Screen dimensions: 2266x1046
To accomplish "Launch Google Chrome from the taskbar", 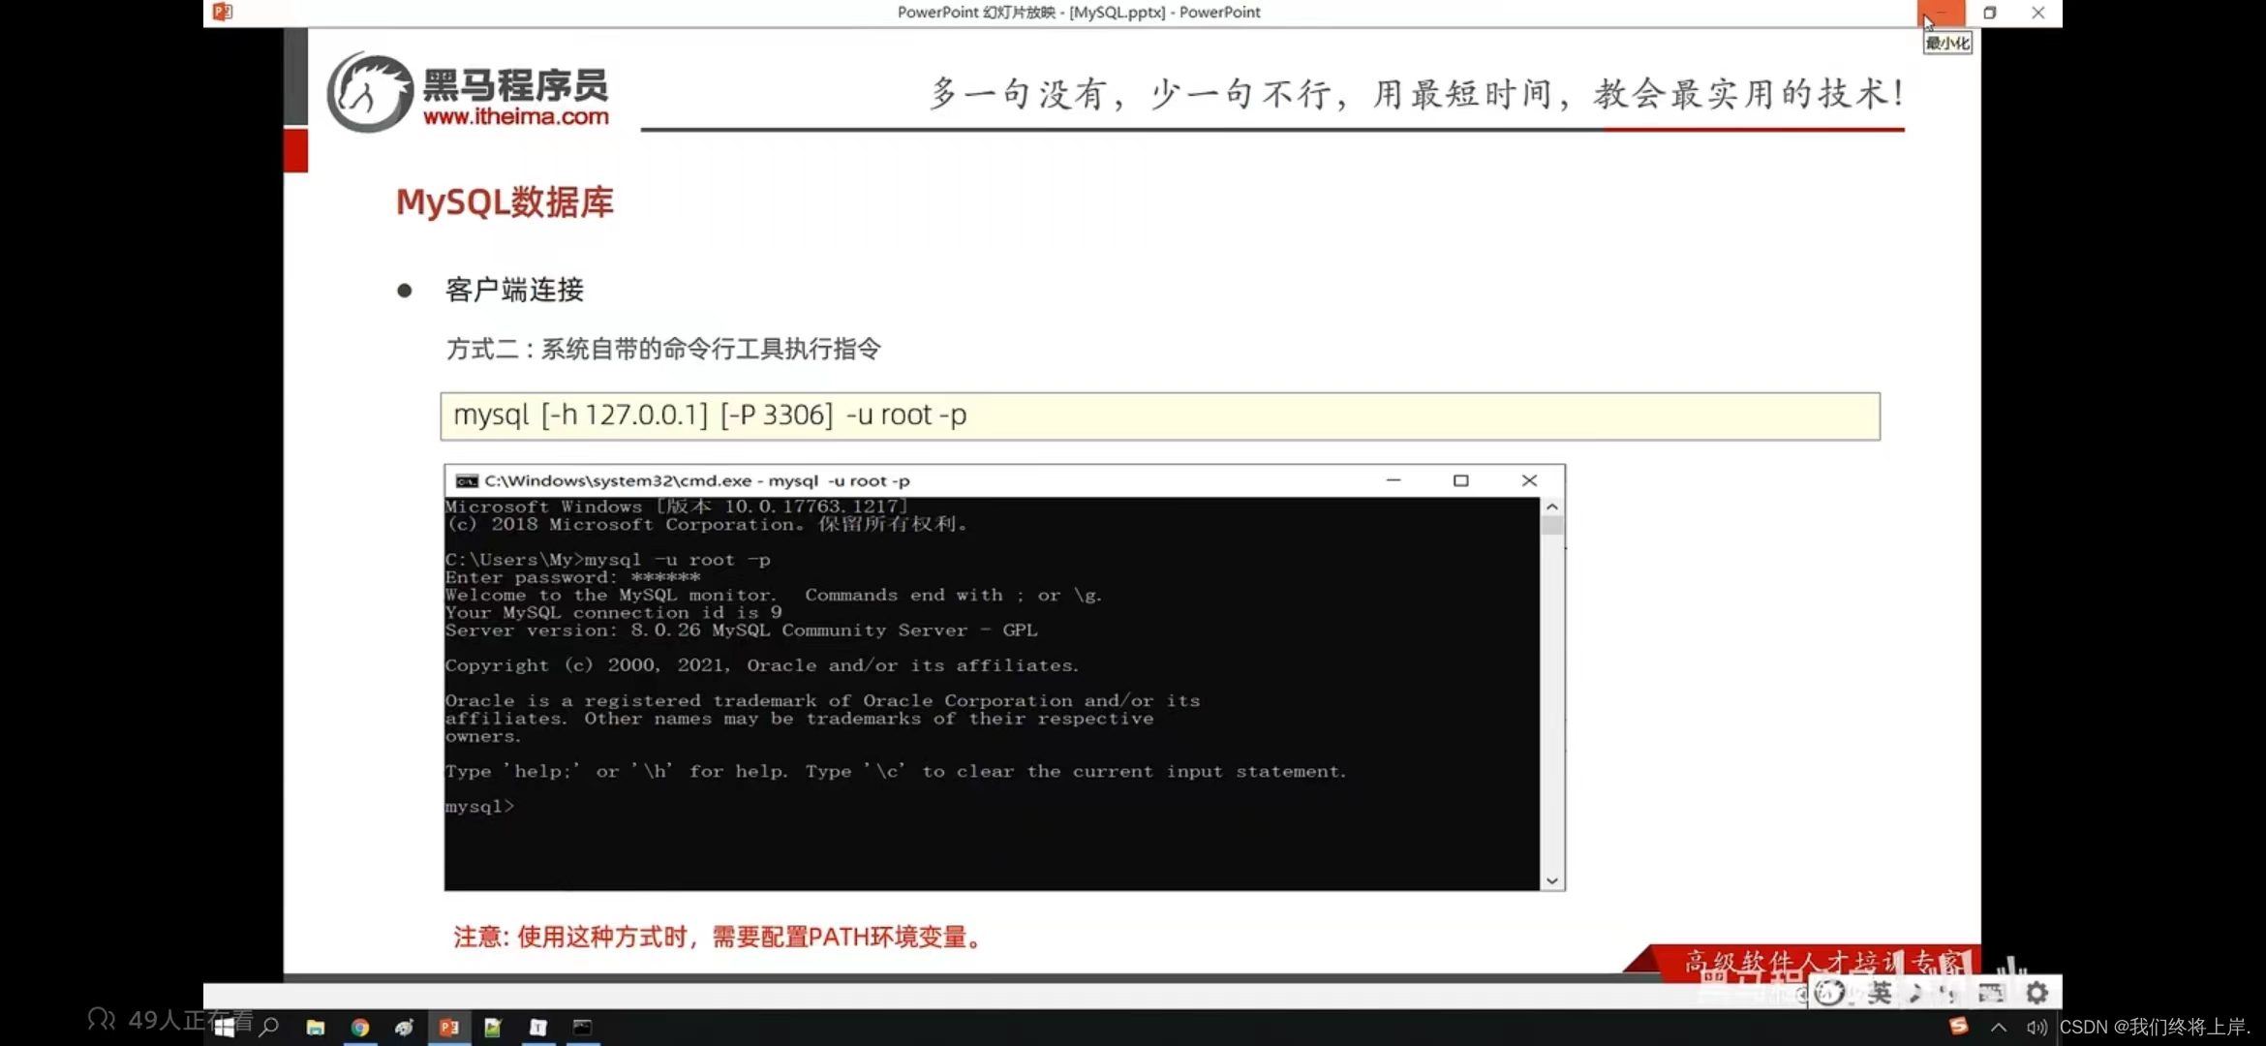I will pos(360,1028).
